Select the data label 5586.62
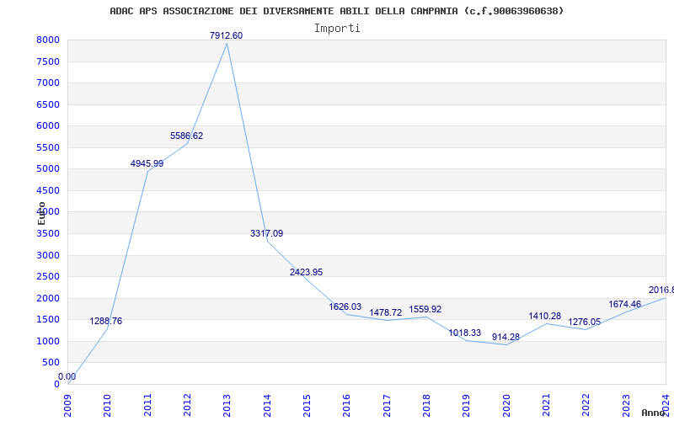This screenshot has width=674, height=421. click(186, 136)
